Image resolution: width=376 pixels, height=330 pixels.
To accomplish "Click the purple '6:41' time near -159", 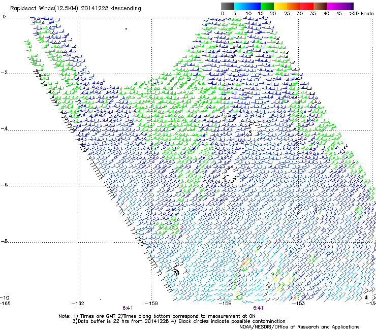I will click(128, 308).
